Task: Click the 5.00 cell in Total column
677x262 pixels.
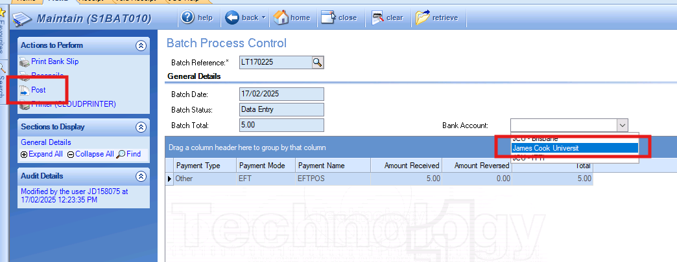Action: pyautogui.click(x=552, y=179)
